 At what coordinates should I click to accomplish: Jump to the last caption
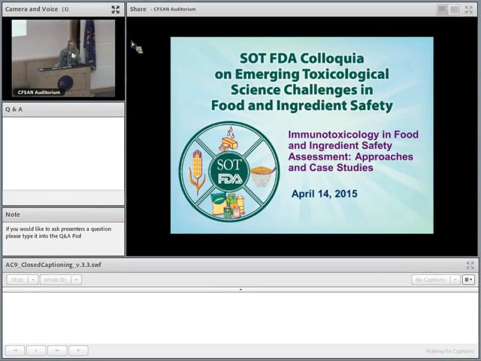coord(78,350)
